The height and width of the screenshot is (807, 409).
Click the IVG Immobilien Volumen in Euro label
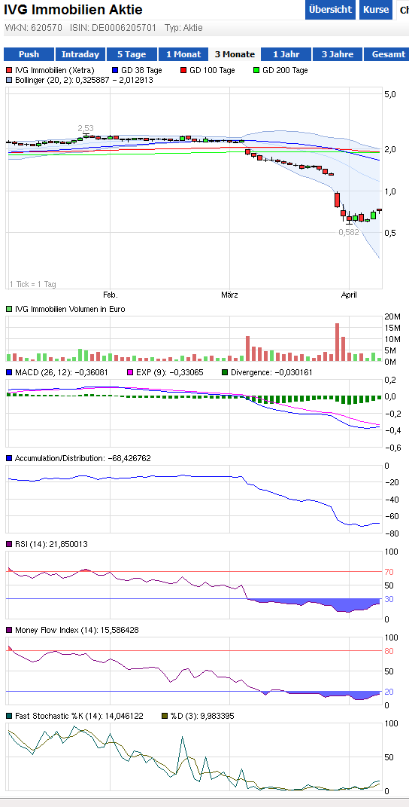(x=70, y=310)
